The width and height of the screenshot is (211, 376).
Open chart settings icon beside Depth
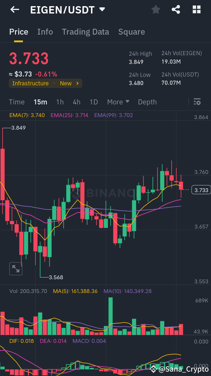pyautogui.click(x=197, y=102)
